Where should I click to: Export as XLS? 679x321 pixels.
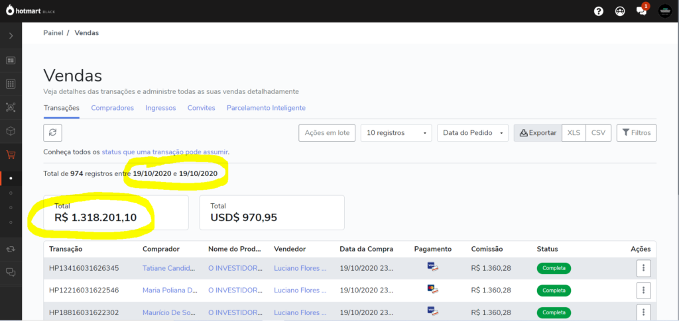(x=574, y=132)
